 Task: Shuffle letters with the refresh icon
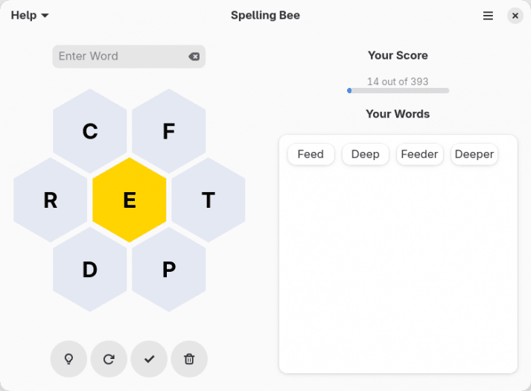109,359
